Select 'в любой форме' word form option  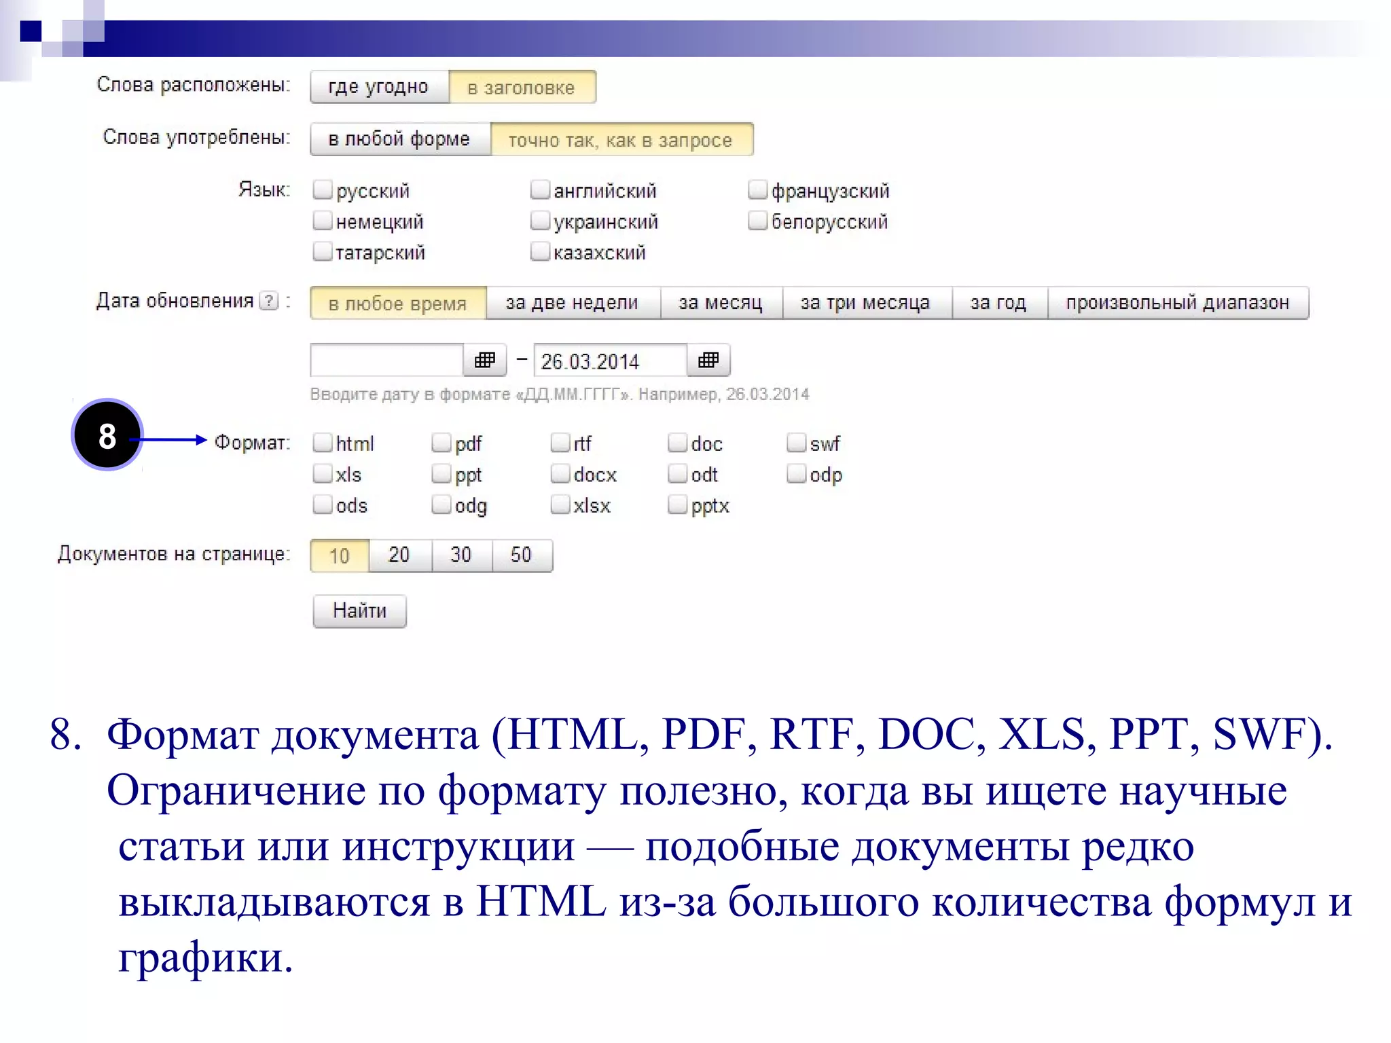coord(400,139)
